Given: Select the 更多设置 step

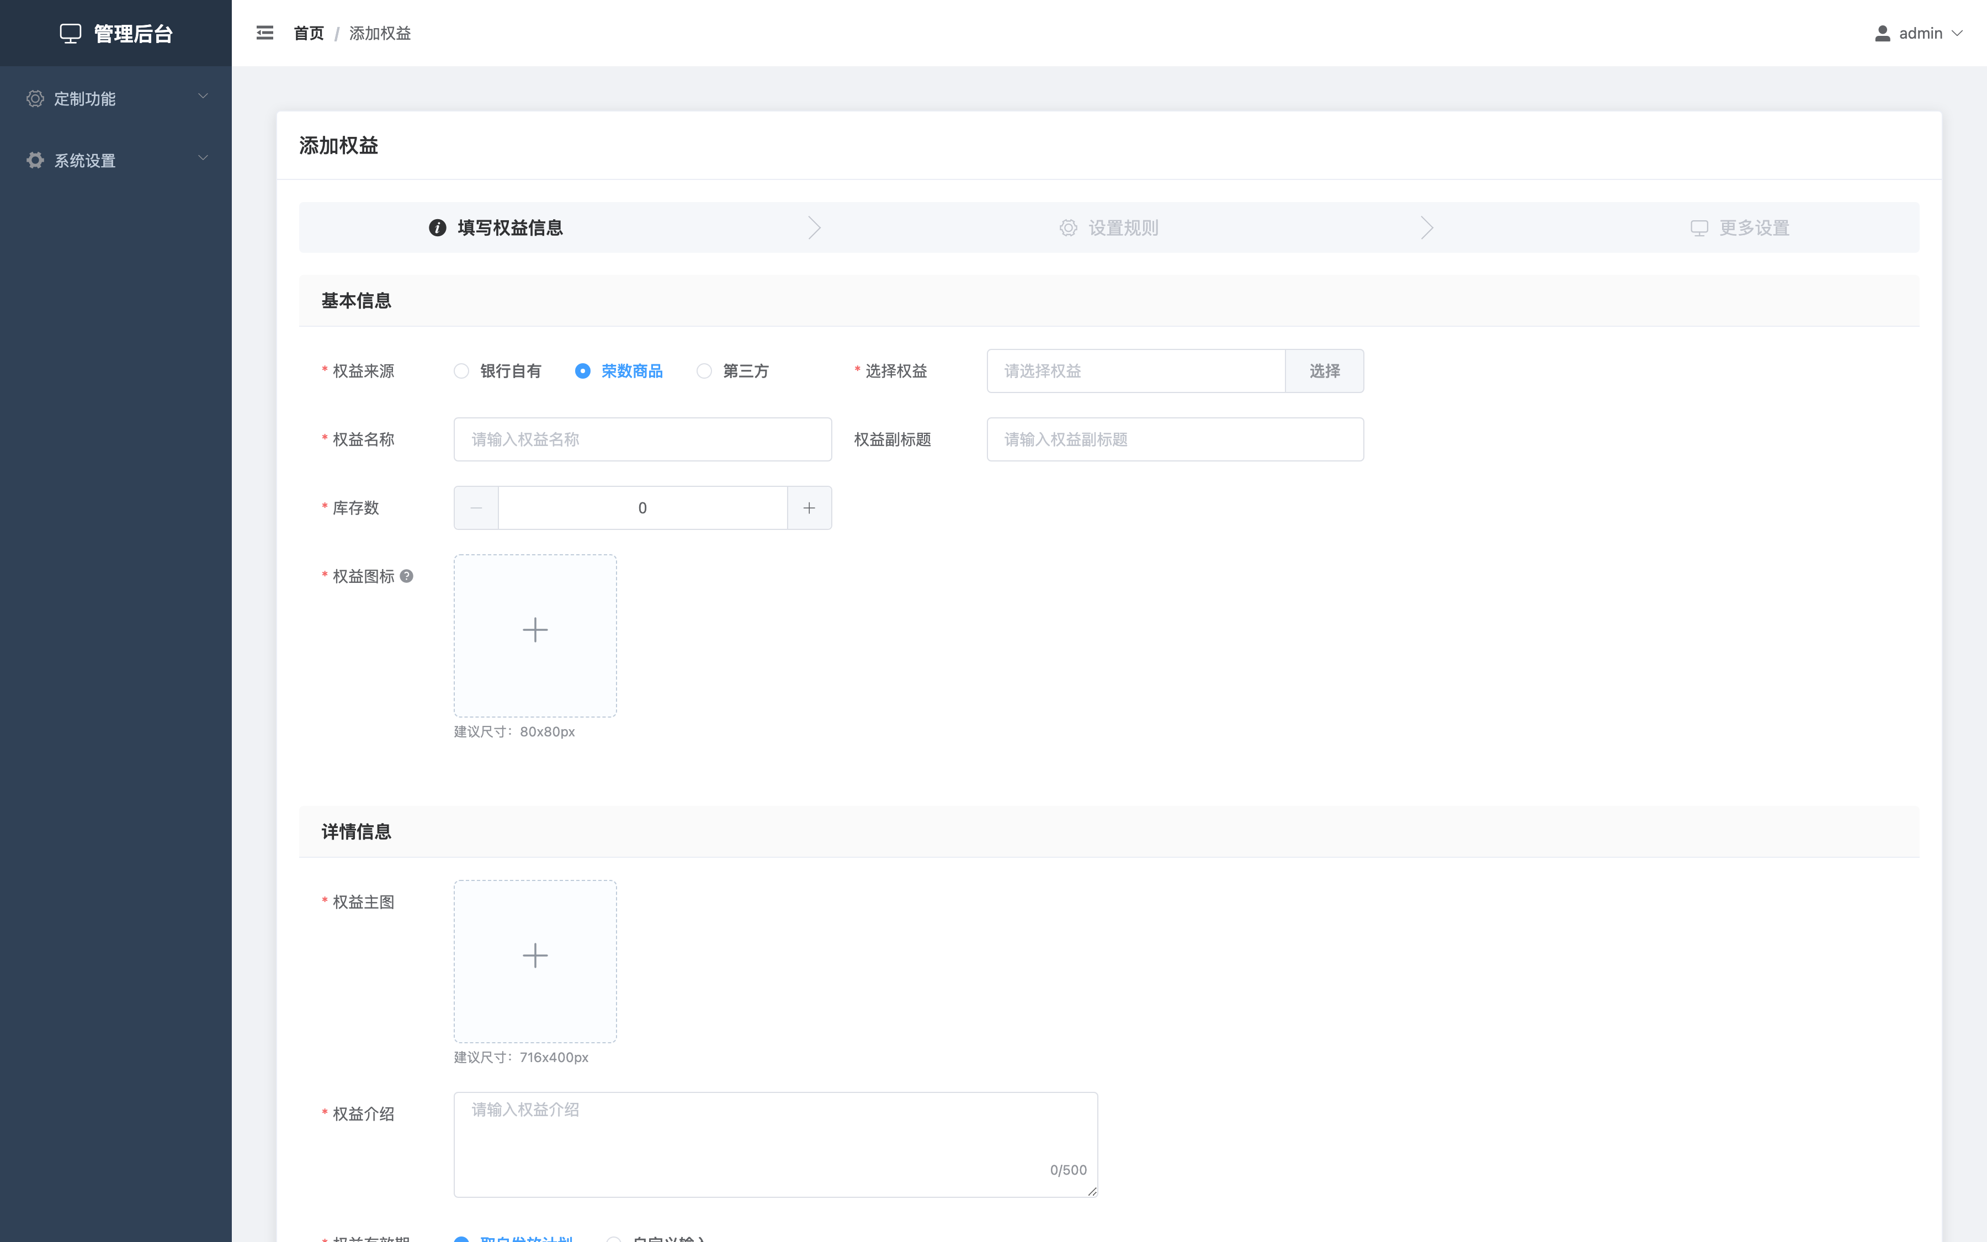Looking at the screenshot, I should [x=1740, y=227].
